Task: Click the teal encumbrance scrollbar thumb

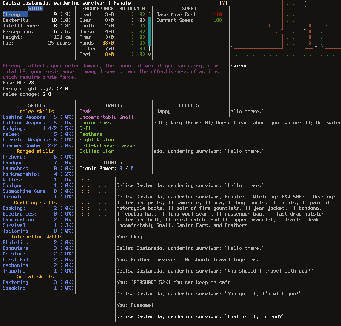Action: (149, 31)
